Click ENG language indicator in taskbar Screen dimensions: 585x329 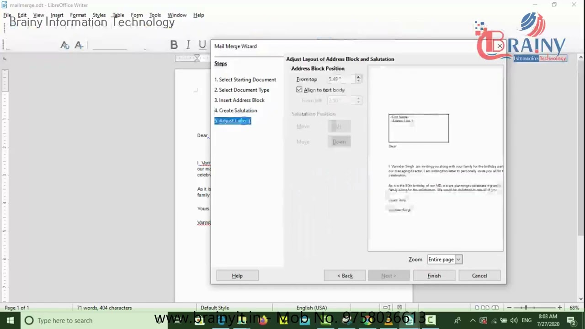tap(526, 320)
